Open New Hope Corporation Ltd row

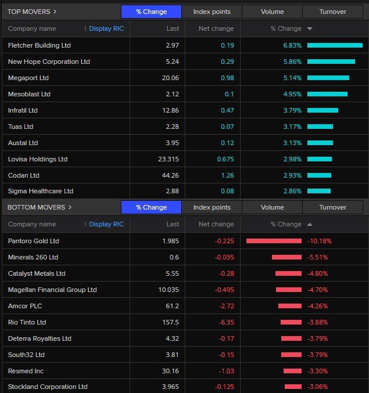[185, 62]
